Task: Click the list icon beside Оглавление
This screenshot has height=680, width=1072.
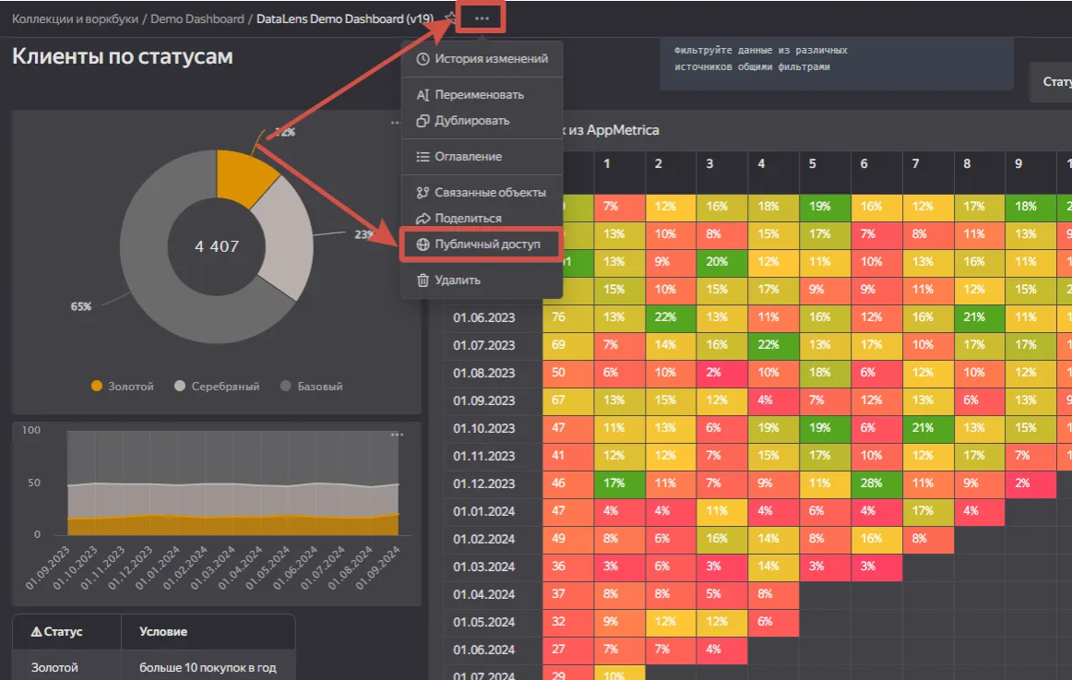Action: tap(423, 157)
